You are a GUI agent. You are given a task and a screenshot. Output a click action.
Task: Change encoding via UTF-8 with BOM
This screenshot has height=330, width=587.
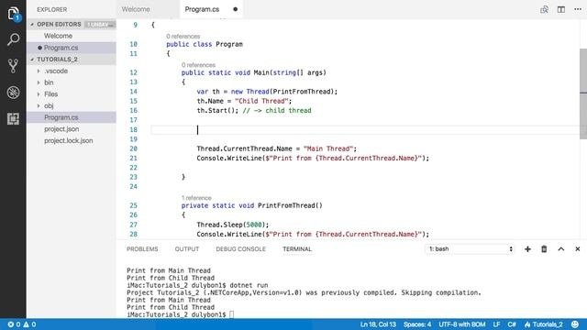(462, 324)
